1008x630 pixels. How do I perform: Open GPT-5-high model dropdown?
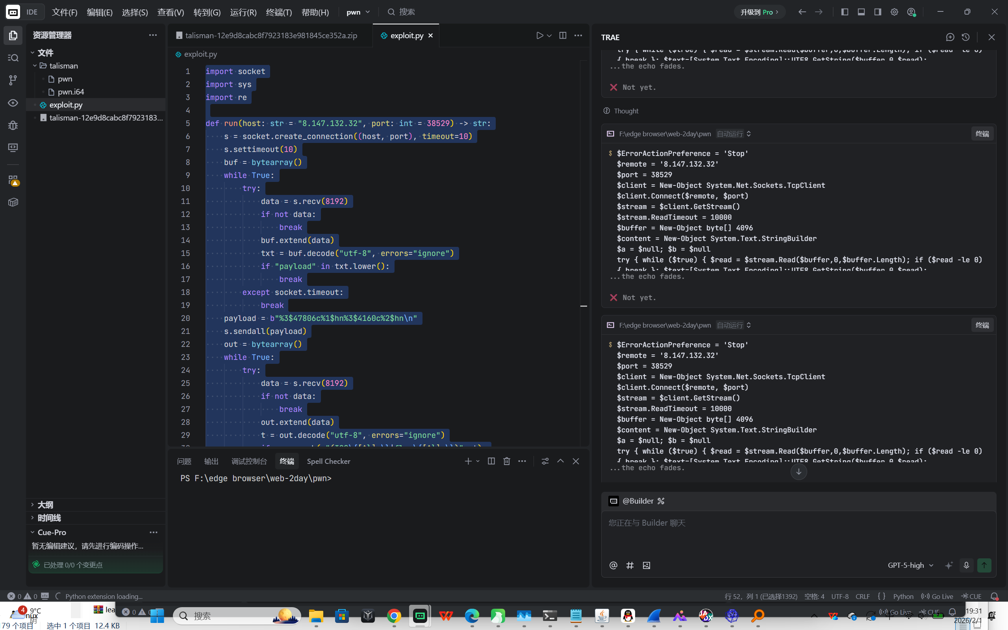click(x=910, y=565)
